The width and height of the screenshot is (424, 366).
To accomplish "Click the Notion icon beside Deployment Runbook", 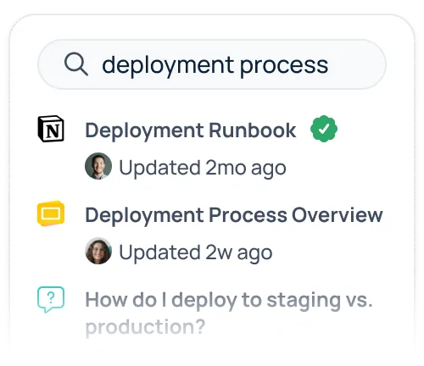I will (x=51, y=129).
